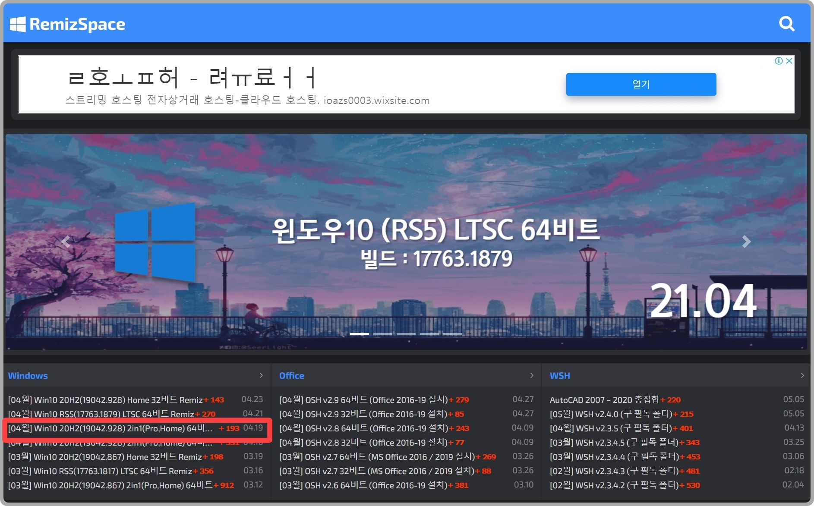814x506 pixels.
Task: Expand the Office section chevron
Action: click(x=532, y=375)
